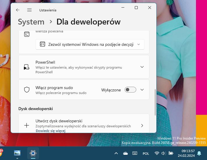This screenshot has height=160, width=207.
Task: Click the 'System' breadcrumb
Action: (31, 22)
